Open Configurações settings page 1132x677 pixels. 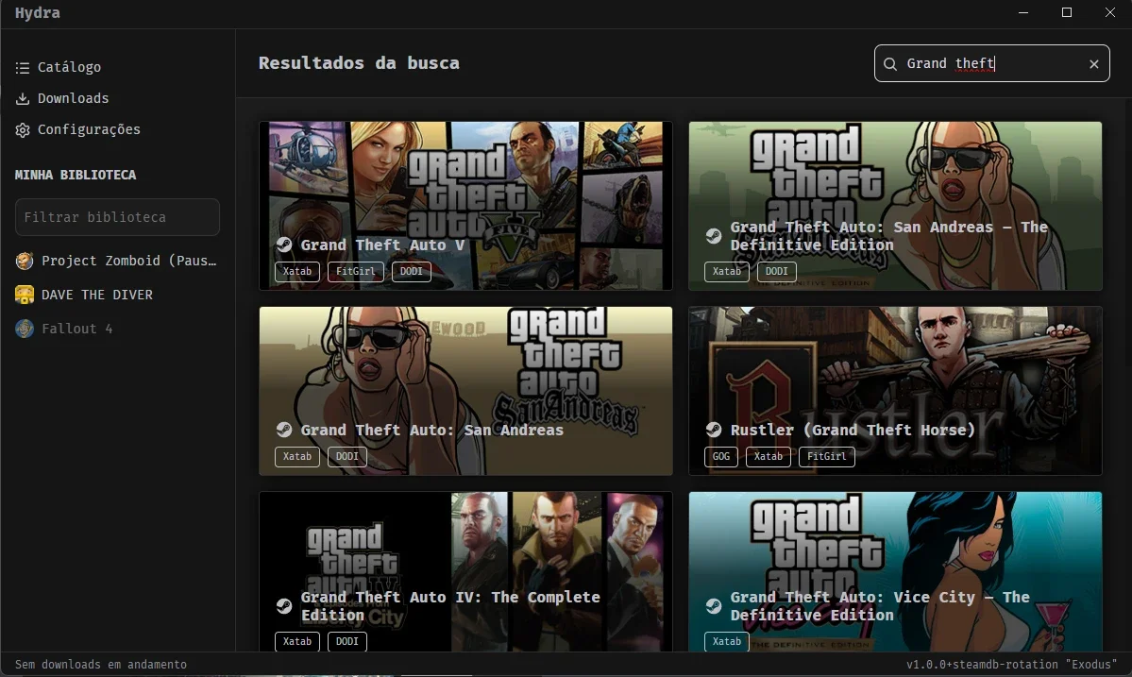pos(89,130)
